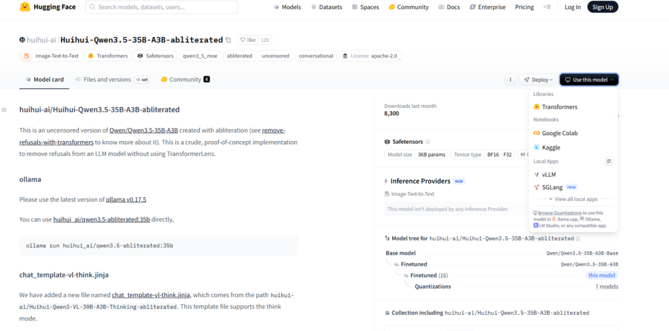Open the 7 models quantizations link
Image resolution: width=669 pixels, height=331 pixels.
tap(607, 287)
